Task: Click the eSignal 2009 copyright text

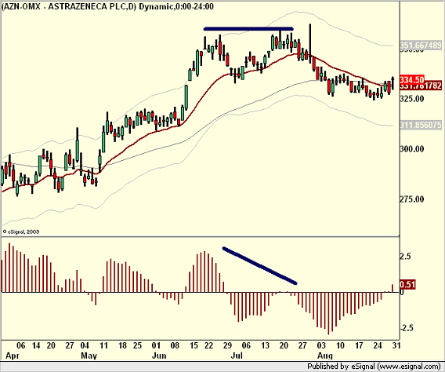Action: pyautogui.click(x=21, y=232)
